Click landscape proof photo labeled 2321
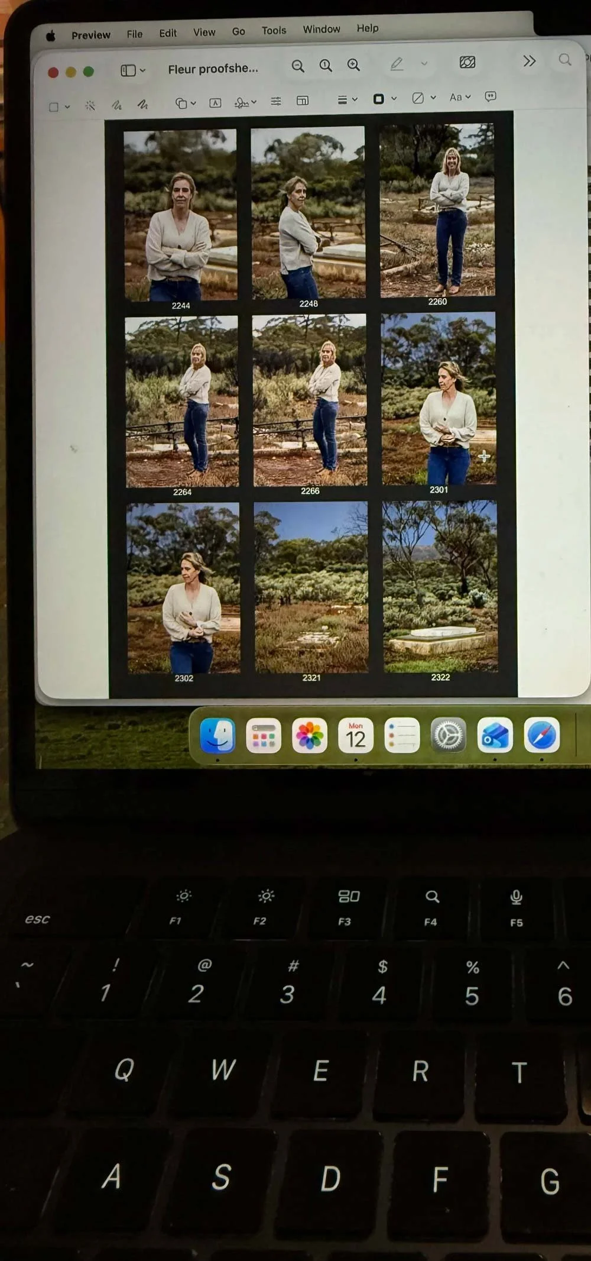Image resolution: width=591 pixels, height=1261 pixels. [311, 587]
